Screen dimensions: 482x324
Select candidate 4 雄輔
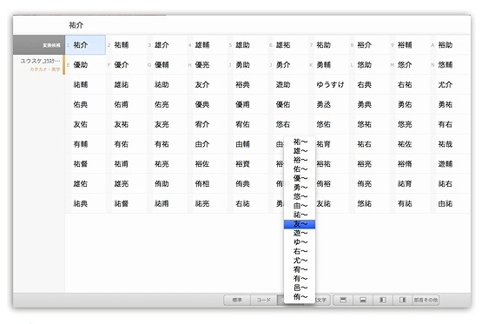[208, 45]
